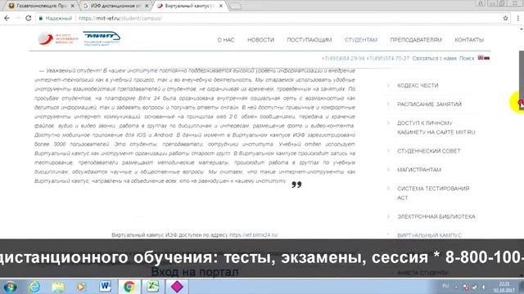The width and height of the screenshot is (524, 294).
Task: Click the Поиск link
Action: [x=467, y=58]
